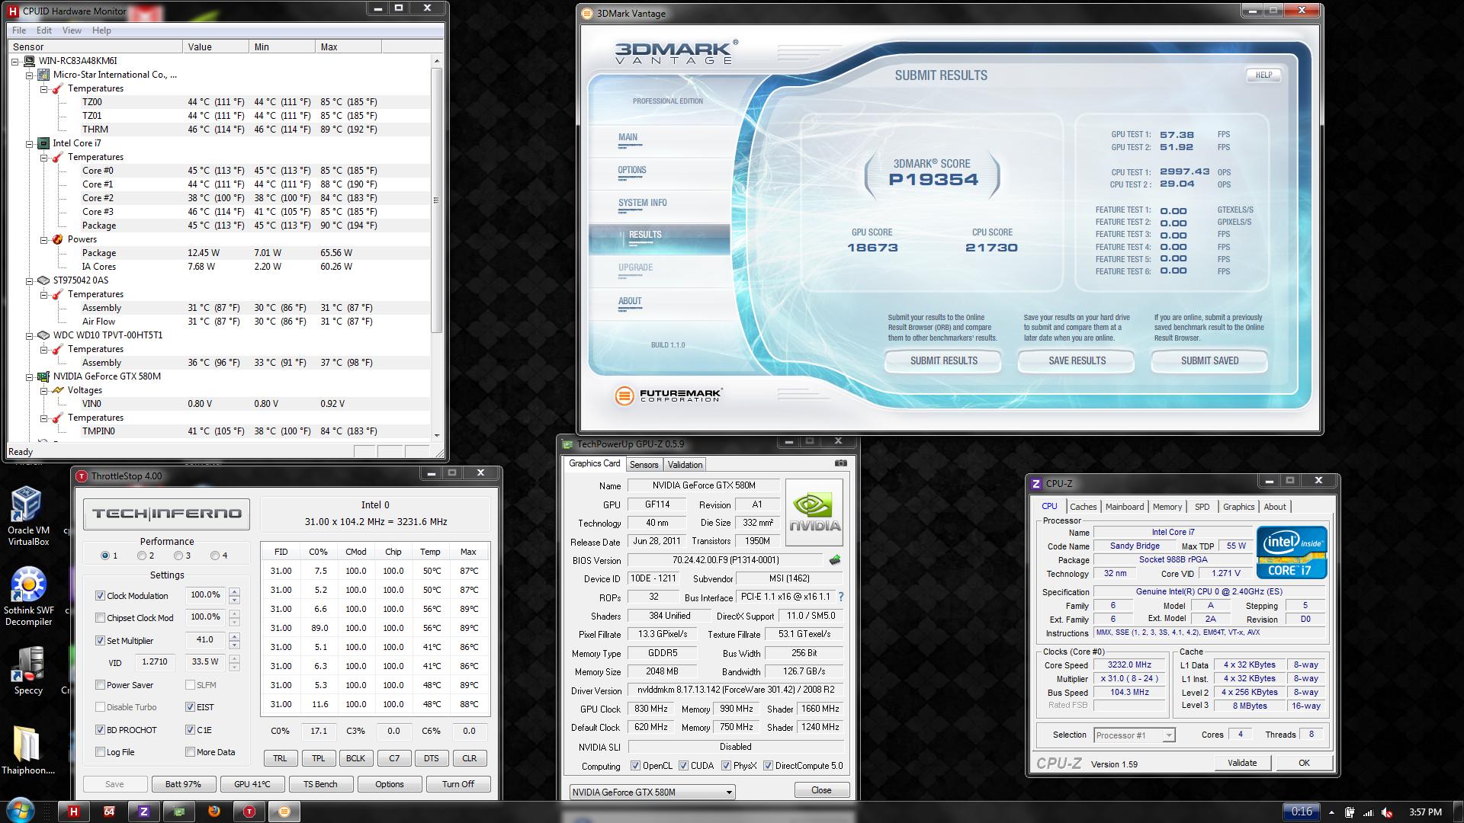Click Turn Off in ThrottleStop
The width and height of the screenshot is (1464, 823).
[x=457, y=784]
